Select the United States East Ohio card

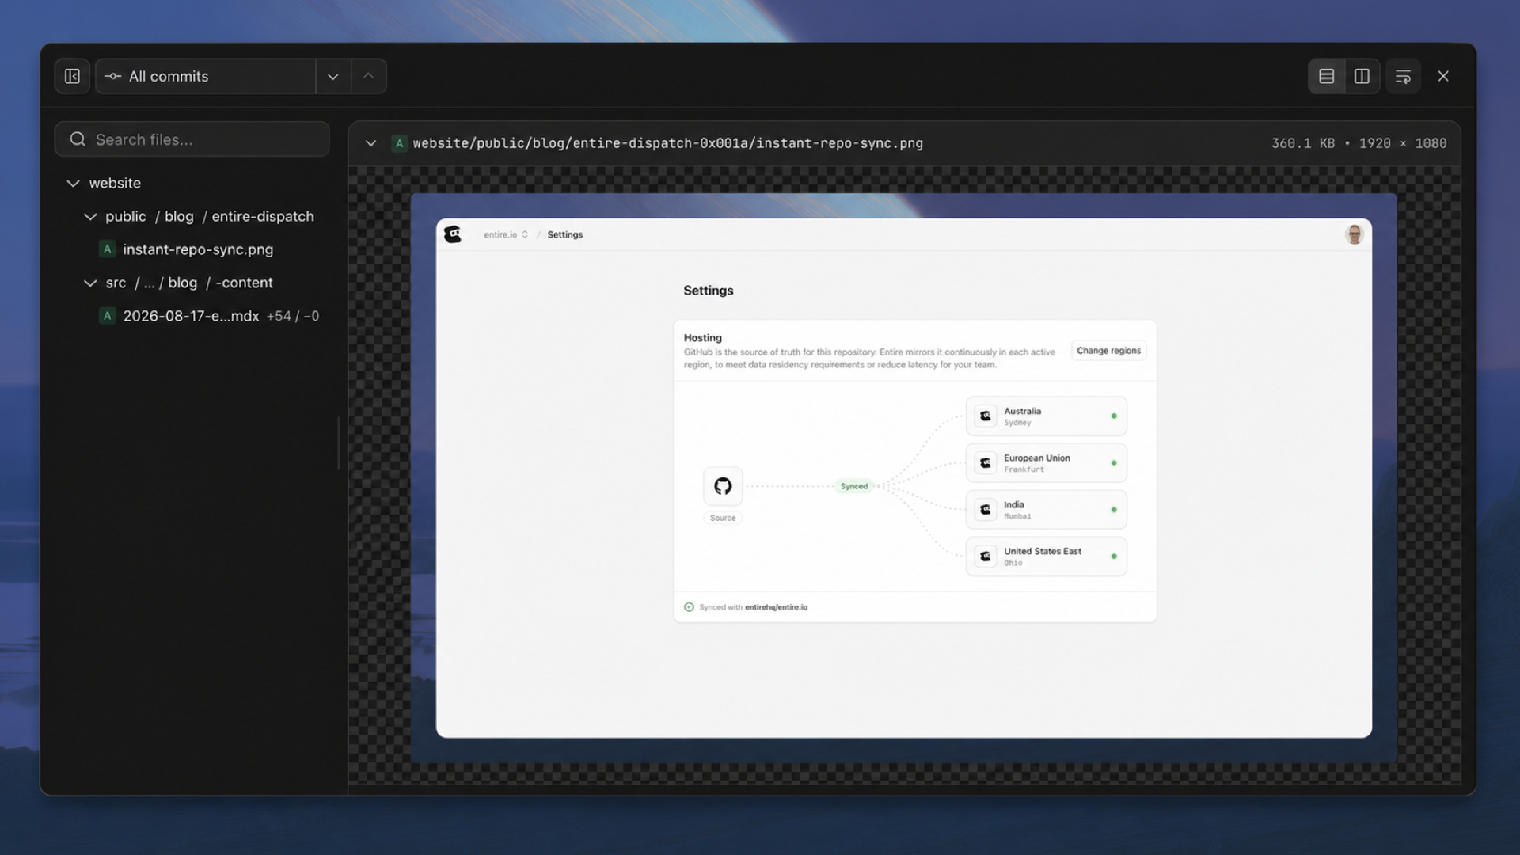1046,557
